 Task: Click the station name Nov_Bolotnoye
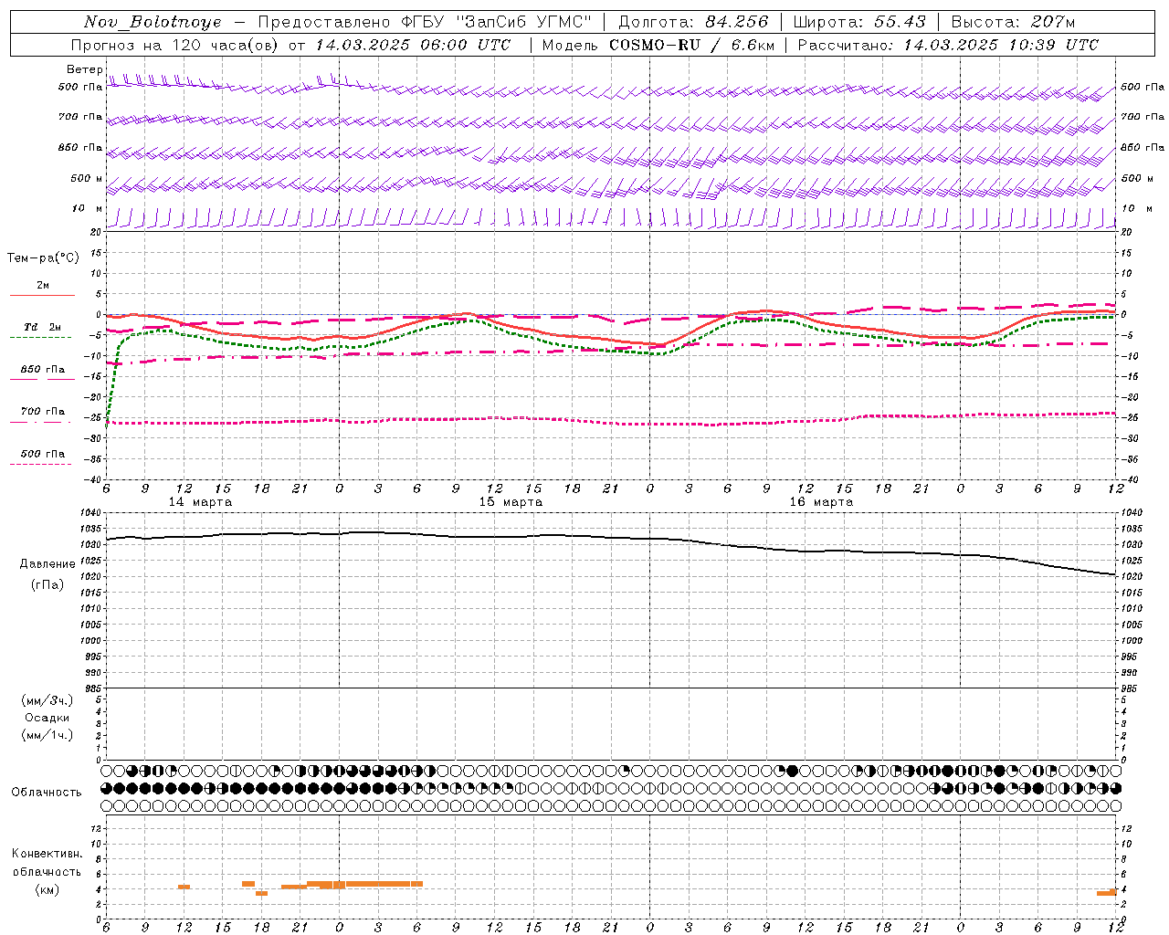click(x=153, y=22)
